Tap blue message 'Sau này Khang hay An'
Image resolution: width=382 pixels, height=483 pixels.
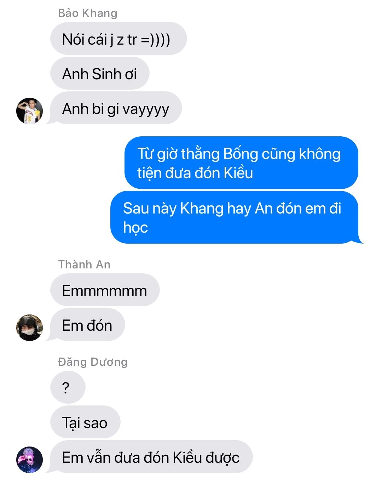coord(236,217)
